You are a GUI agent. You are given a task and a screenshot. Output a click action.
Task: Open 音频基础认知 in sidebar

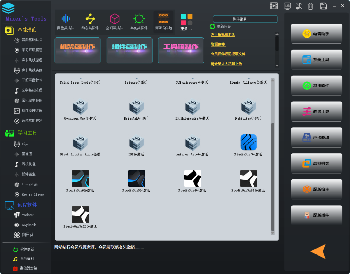tap(28, 40)
